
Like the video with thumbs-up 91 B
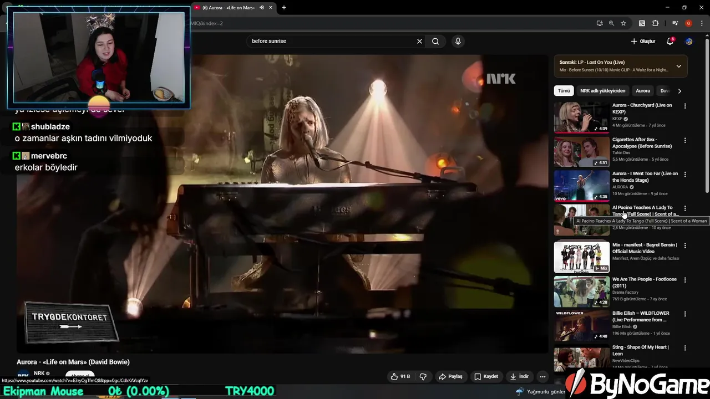400,376
